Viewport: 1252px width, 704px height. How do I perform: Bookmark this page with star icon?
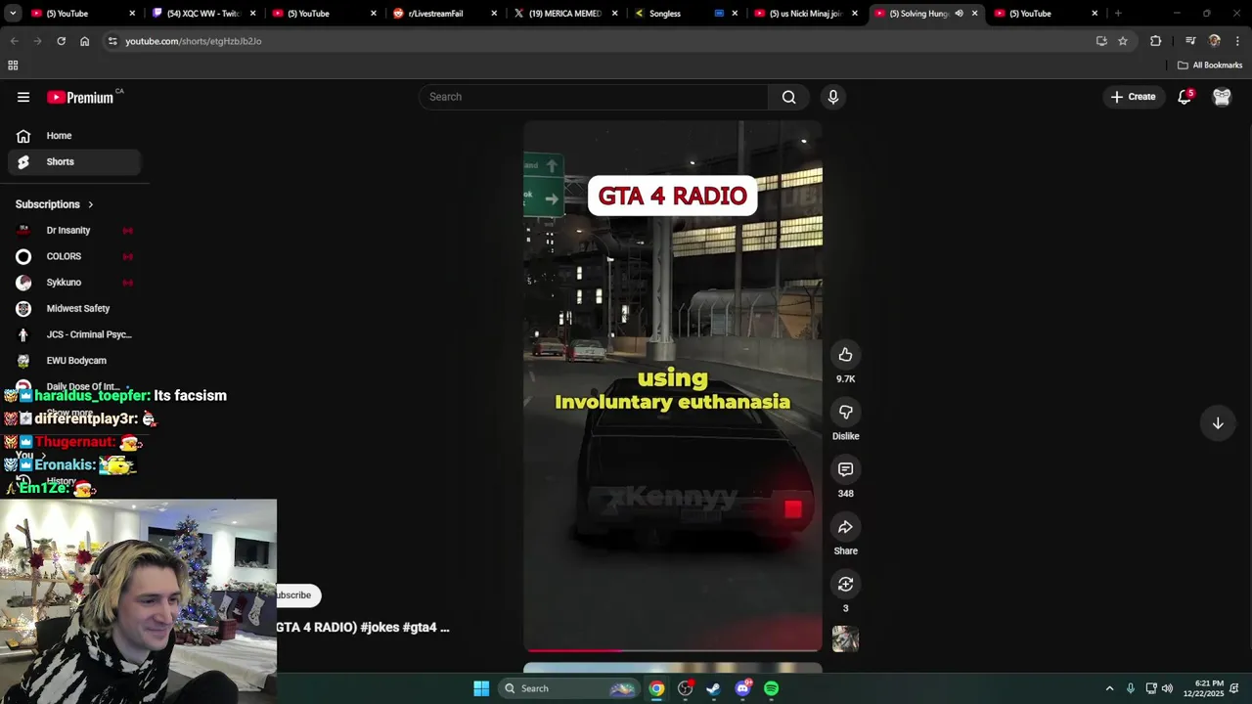point(1123,41)
